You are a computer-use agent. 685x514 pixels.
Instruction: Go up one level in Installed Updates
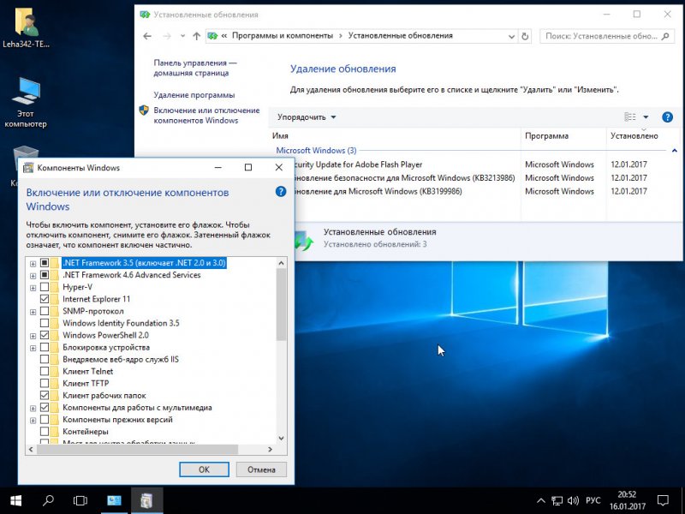click(x=197, y=36)
